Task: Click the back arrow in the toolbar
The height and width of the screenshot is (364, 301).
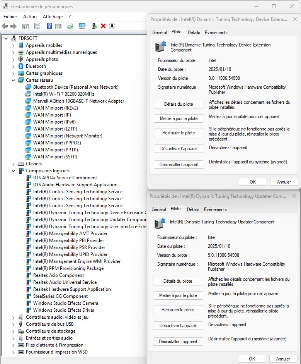Action: [5, 26]
